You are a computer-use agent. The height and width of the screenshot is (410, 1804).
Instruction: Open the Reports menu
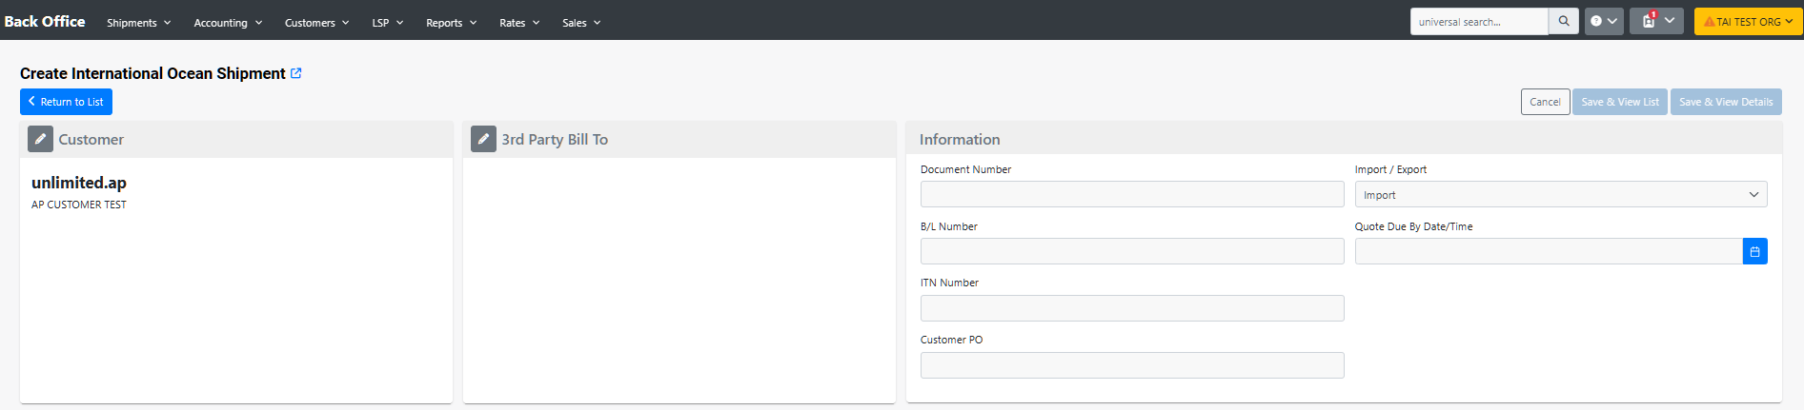coord(451,23)
